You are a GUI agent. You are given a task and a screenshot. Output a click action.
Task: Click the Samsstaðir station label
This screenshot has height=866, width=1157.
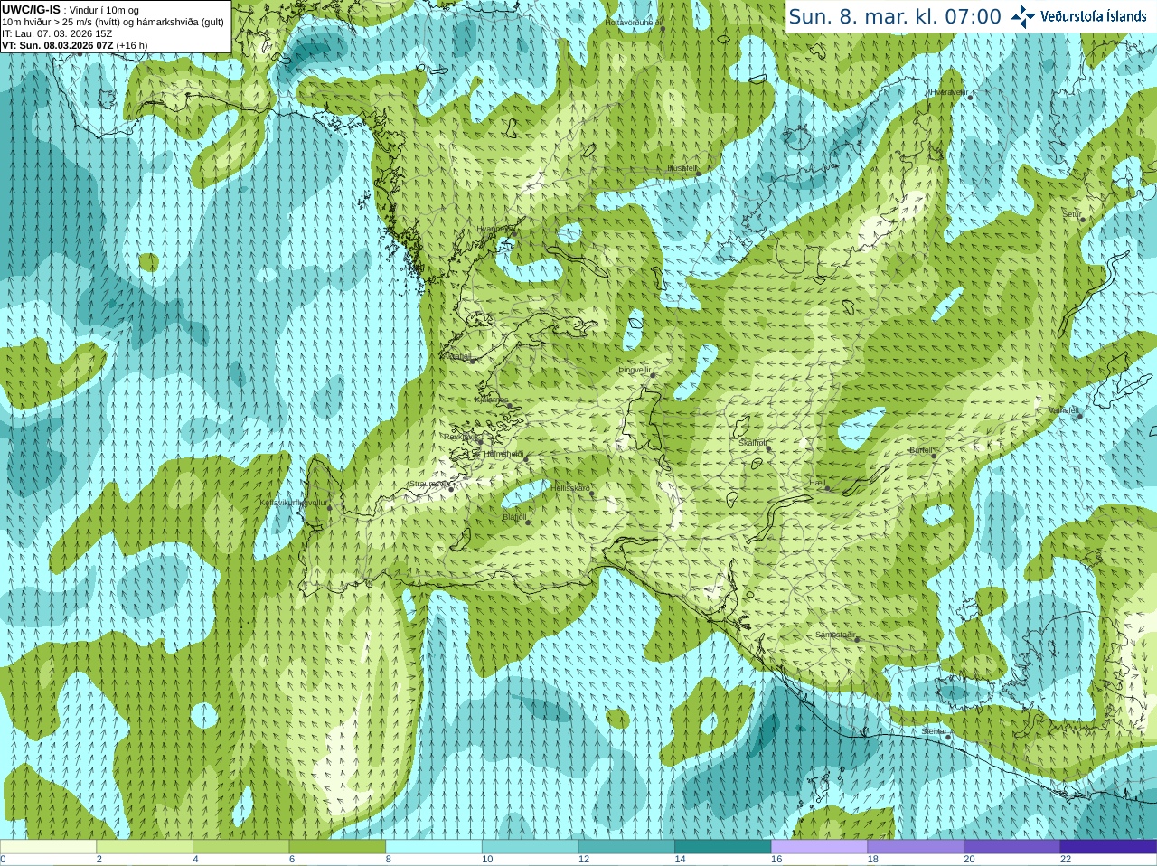tap(835, 635)
